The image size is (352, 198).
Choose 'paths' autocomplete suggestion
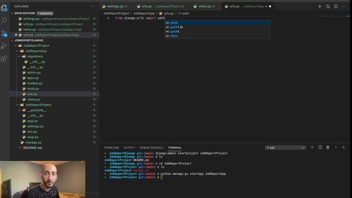pos(218,31)
